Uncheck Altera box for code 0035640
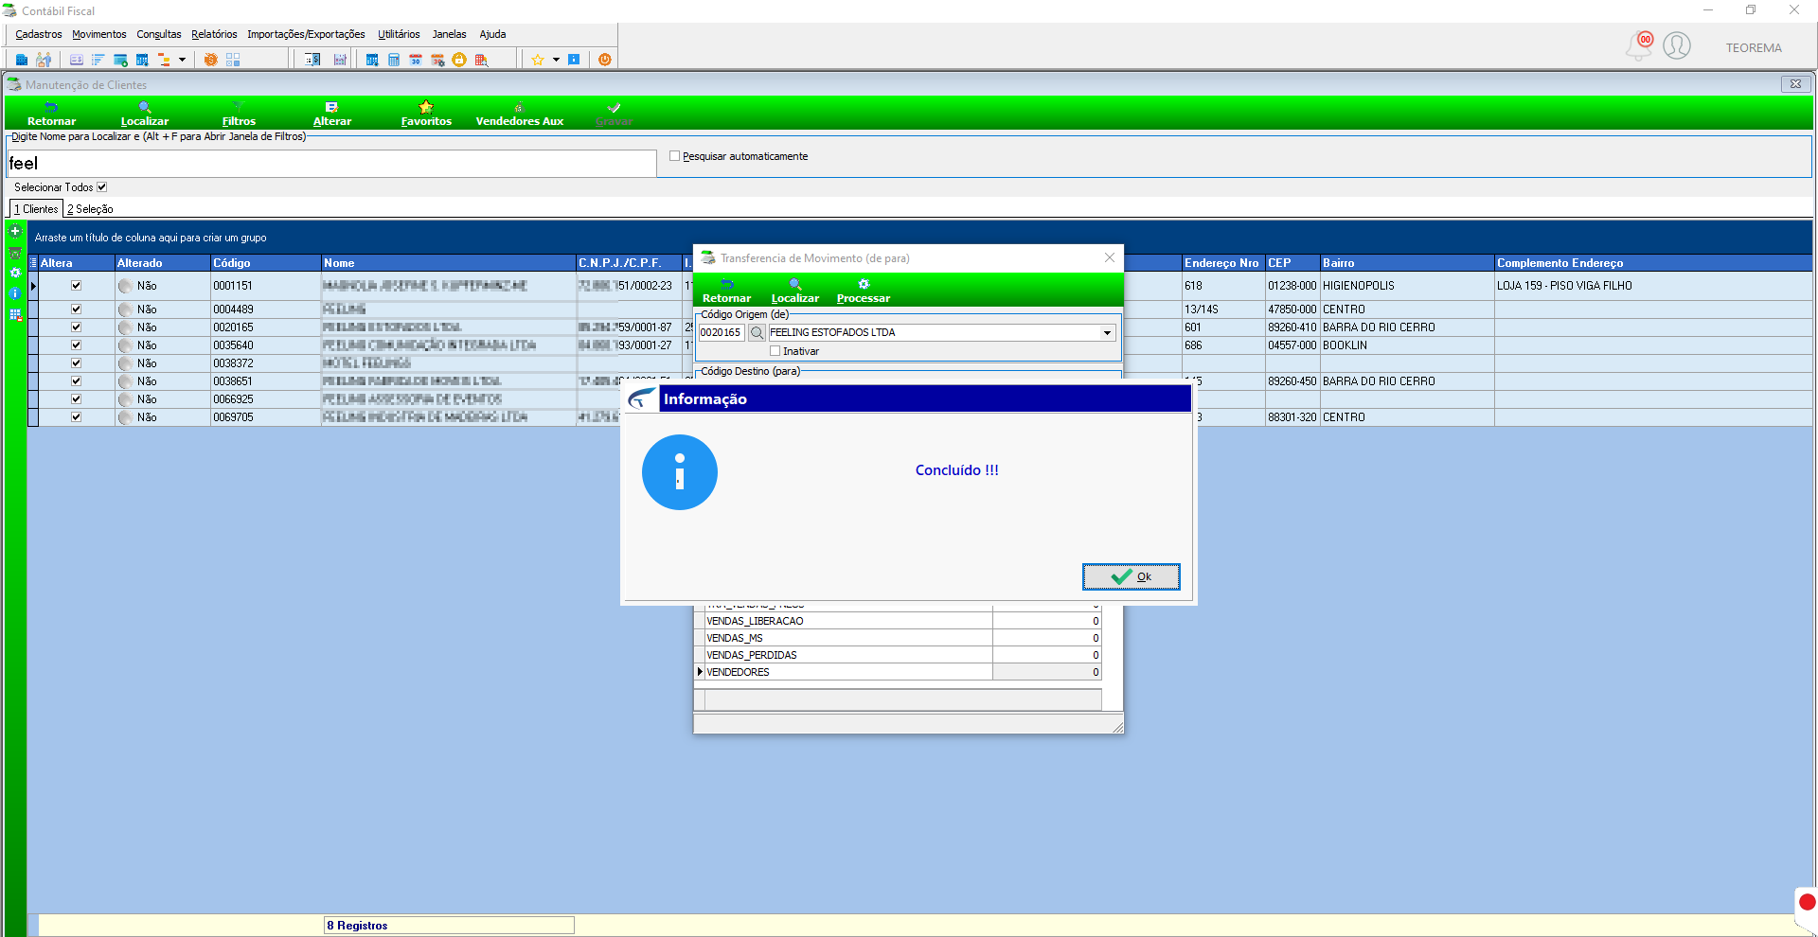This screenshot has width=1818, height=937. (x=76, y=345)
